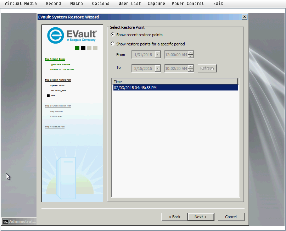The width and height of the screenshot is (286, 231).
Task: Click the EVault logo in the sidebar
Action: click(x=72, y=35)
